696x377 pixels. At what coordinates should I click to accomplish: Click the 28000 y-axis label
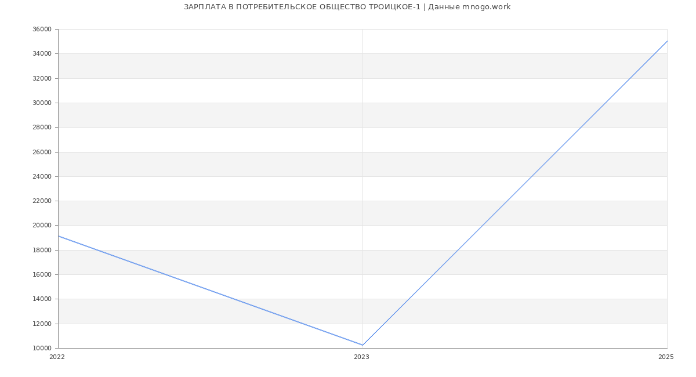click(x=42, y=128)
